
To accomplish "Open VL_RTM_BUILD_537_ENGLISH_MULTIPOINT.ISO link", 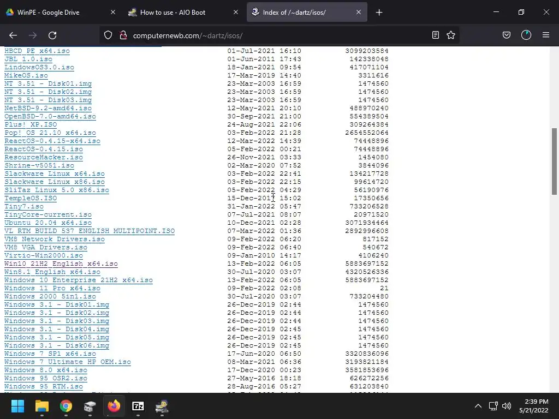I will coord(90,231).
